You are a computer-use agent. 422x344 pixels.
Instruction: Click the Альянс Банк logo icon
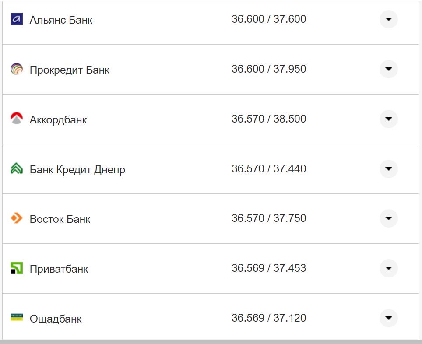click(x=17, y=19)
